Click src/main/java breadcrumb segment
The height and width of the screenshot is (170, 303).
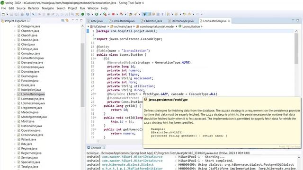pyautogui.click(x=121, y=26)
